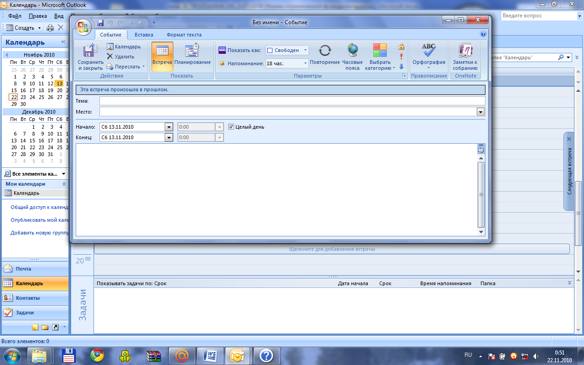Open Начало start date picker dropdown
The image size is (584, 365).
click(x=169, y=127)
